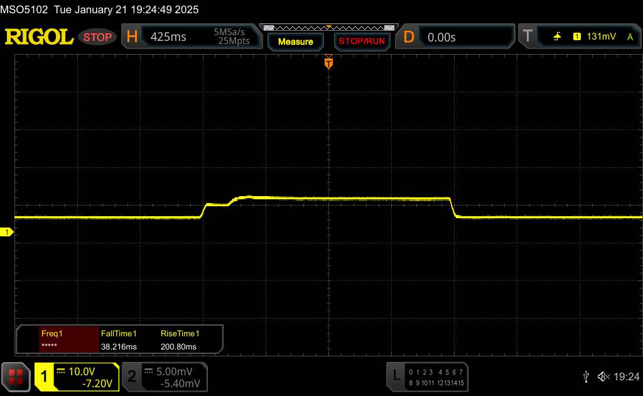643x396 pixels.
Task: Click the RIGOL logo
Action: coord(39,37)
